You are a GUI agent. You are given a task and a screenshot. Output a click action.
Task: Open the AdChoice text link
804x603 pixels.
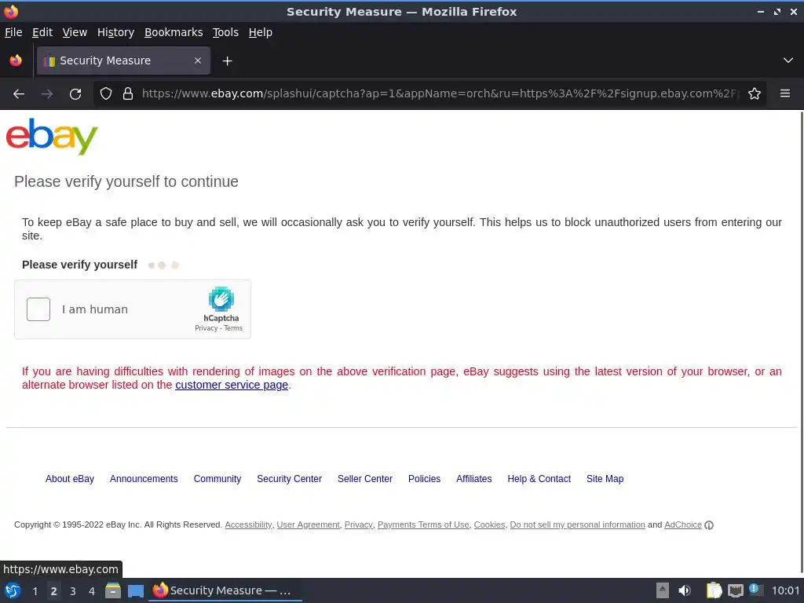[x=683, y=525]
